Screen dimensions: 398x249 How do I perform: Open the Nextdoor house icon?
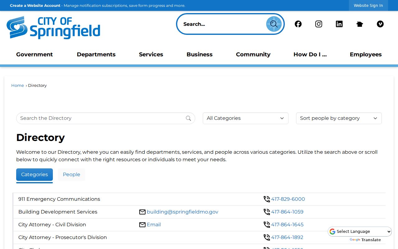point(360,24)
